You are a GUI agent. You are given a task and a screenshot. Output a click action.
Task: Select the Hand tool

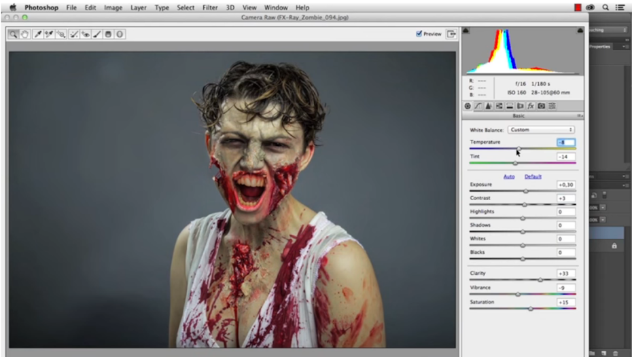click(x=25, y=34)
